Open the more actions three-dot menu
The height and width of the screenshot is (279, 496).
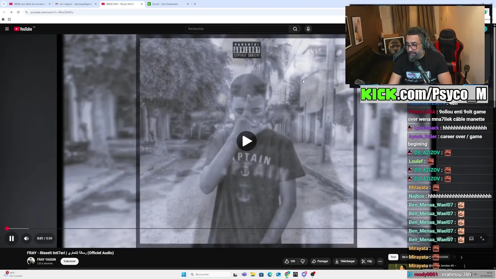[380, 261]
